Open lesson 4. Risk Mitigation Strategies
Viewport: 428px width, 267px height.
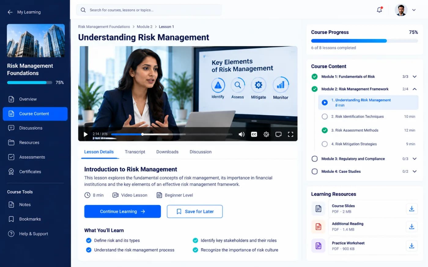[x=368, y=144]
